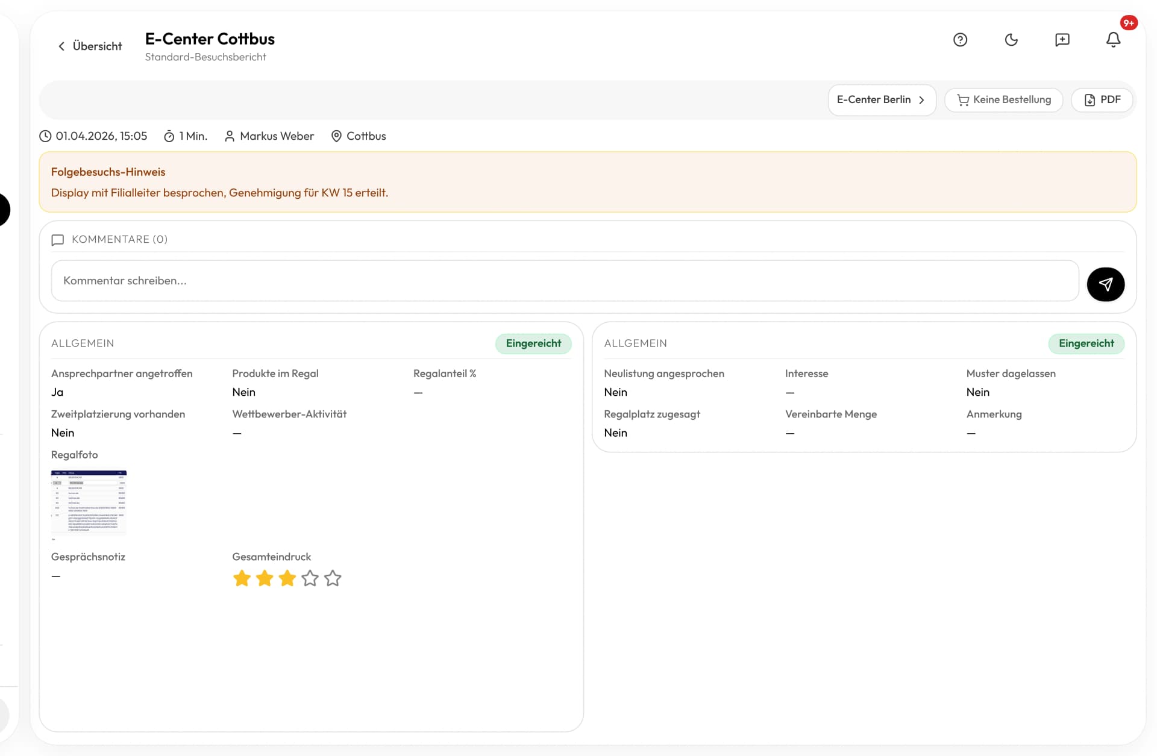
Task: Send comment with paper plane button
Action: [1105, 284]
